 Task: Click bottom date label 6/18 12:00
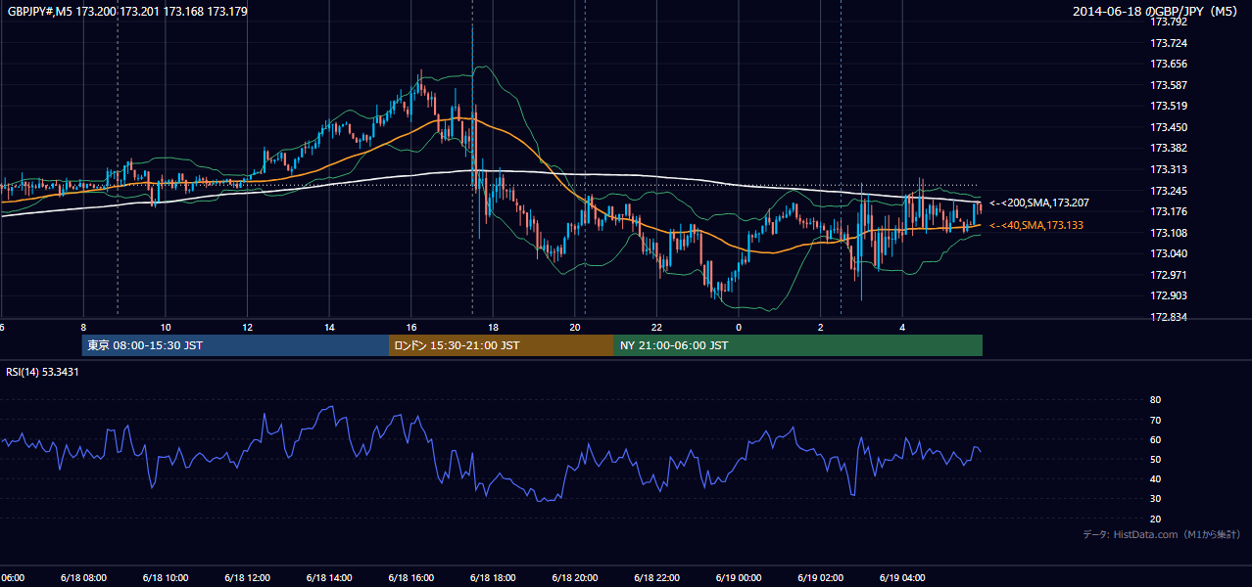click(x=247, y=578)
